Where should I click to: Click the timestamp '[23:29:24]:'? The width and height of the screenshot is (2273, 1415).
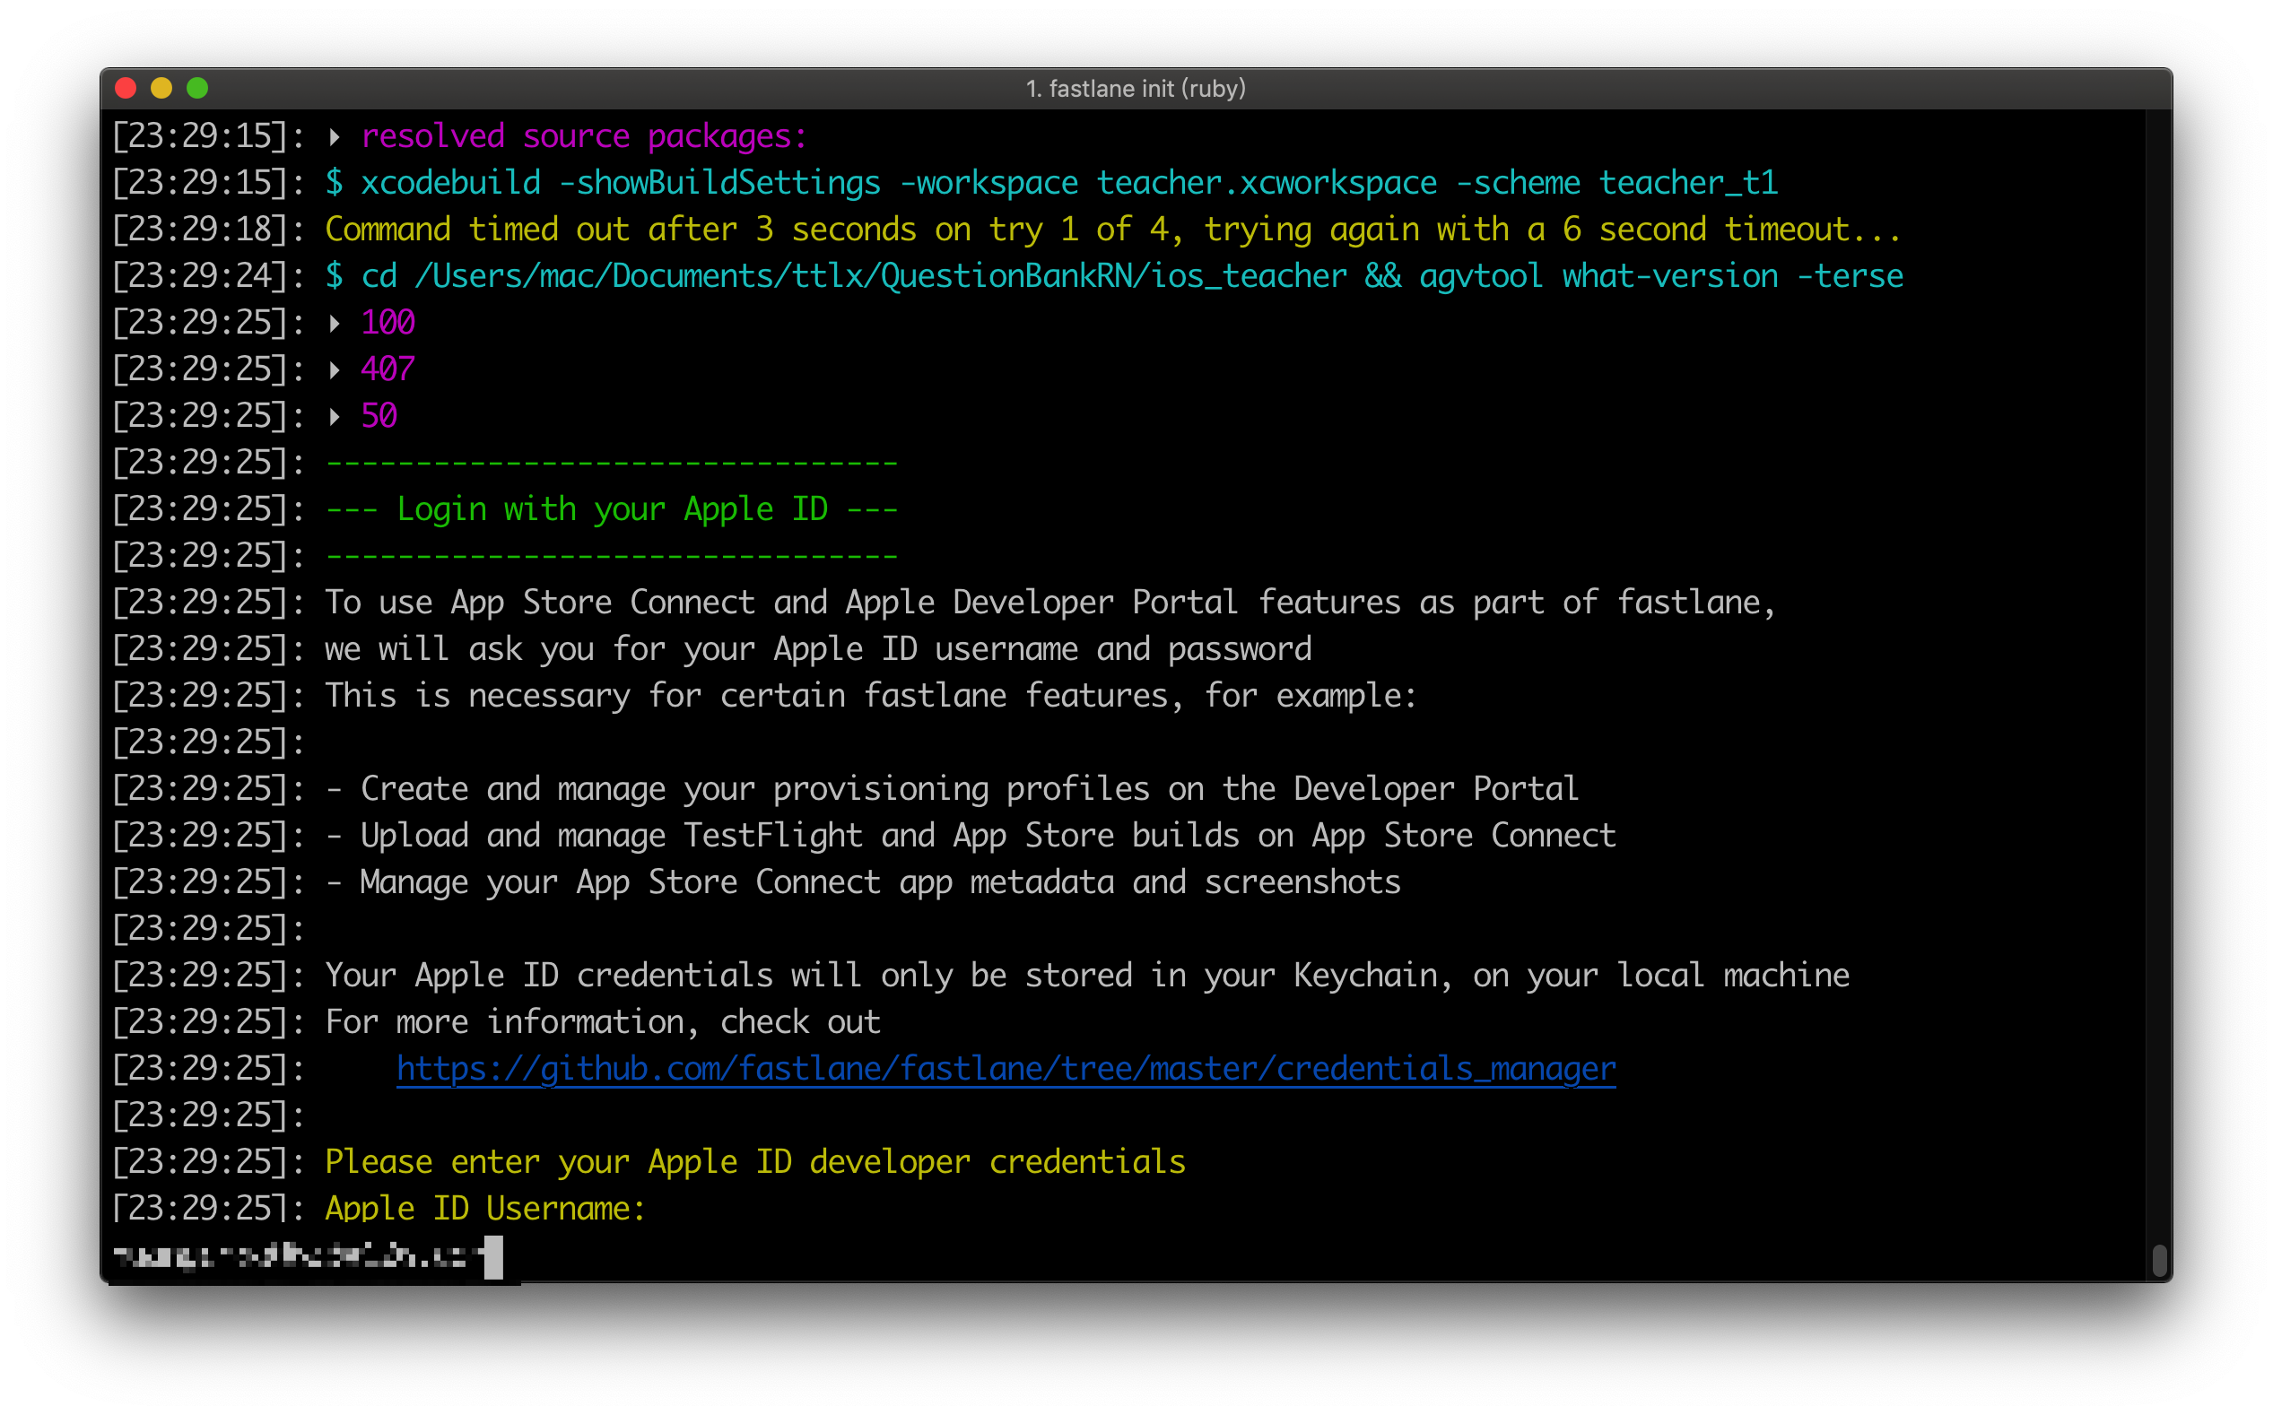[x=208, y=276]
